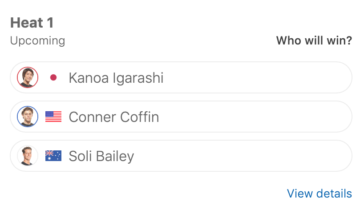Click the red jersey ring around Kanoa's avatar

(x=18, y=78)
